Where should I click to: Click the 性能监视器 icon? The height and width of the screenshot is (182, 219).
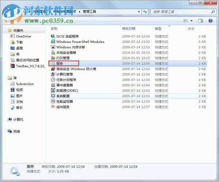(53, 102)
